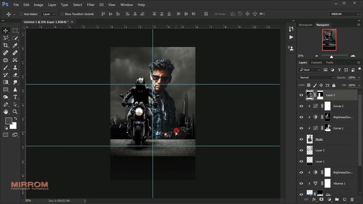Select the Path Selection arrow tool

coord(15,104)
